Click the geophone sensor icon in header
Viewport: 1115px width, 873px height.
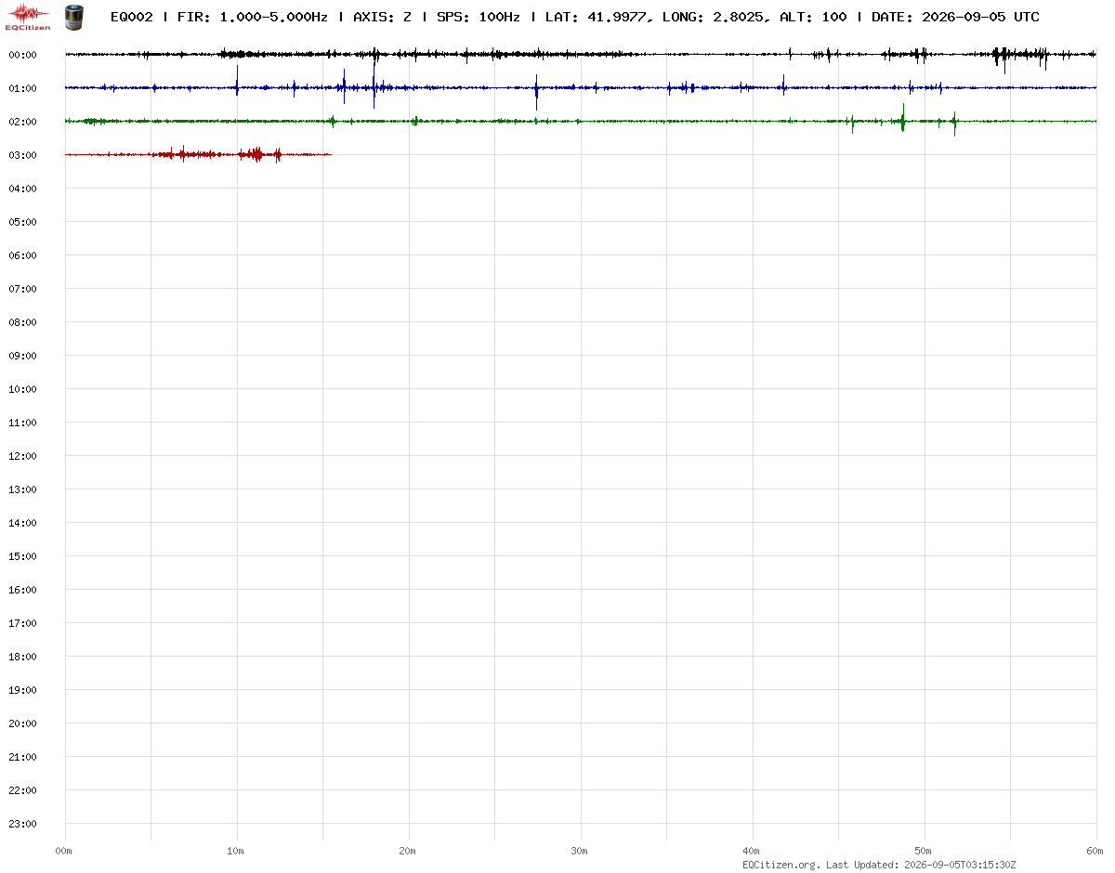tap(72, 16)
